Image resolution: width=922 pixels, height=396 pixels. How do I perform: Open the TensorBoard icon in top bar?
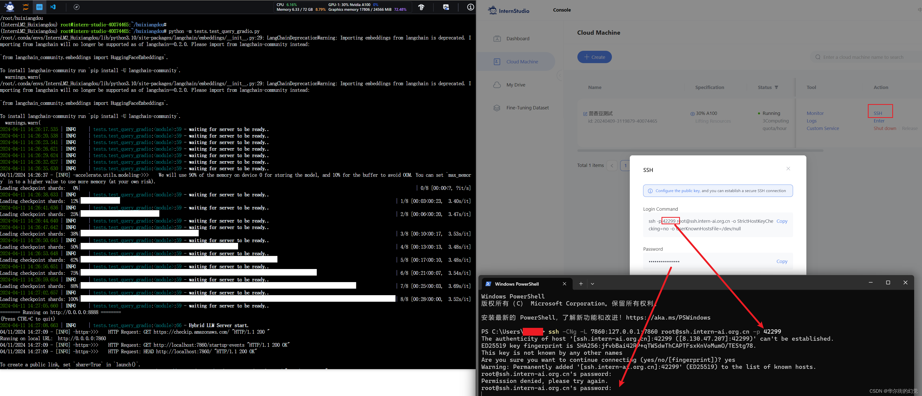click(x=421, y=7)
